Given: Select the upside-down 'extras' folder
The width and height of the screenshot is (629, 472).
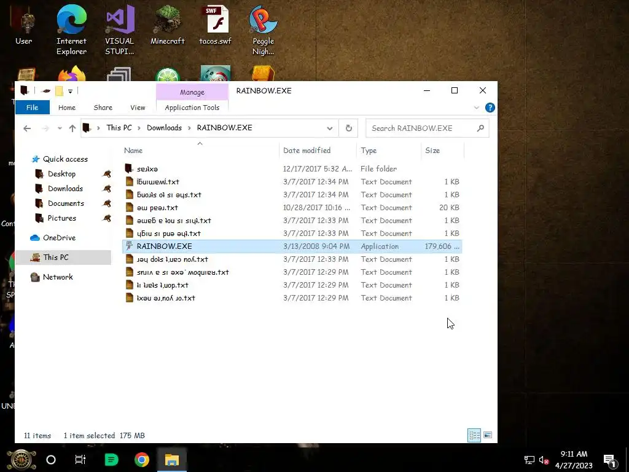Looking at the screenshot, I should tap(292, 169).
